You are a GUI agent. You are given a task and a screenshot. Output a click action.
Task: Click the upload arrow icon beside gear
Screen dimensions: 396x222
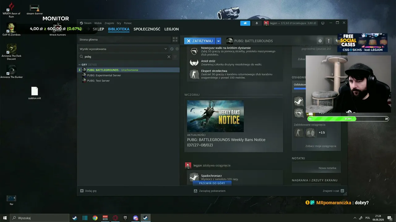(x=329, y=41)
